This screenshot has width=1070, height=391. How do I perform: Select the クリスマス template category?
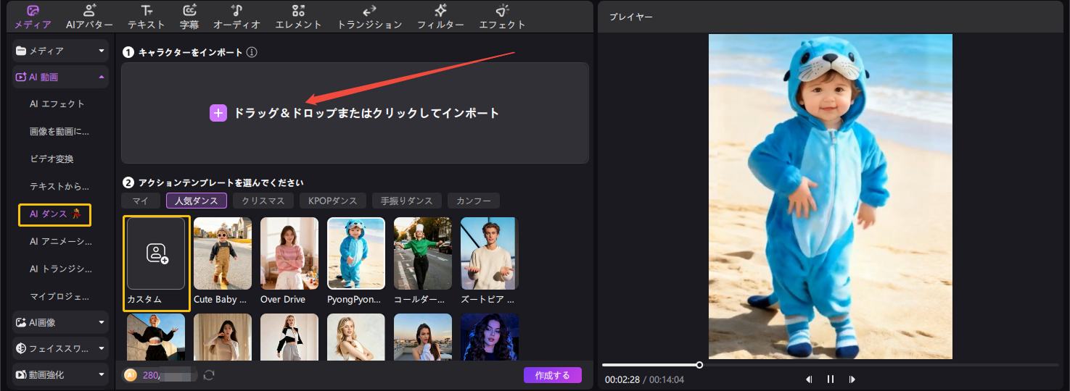click(263, 201)
